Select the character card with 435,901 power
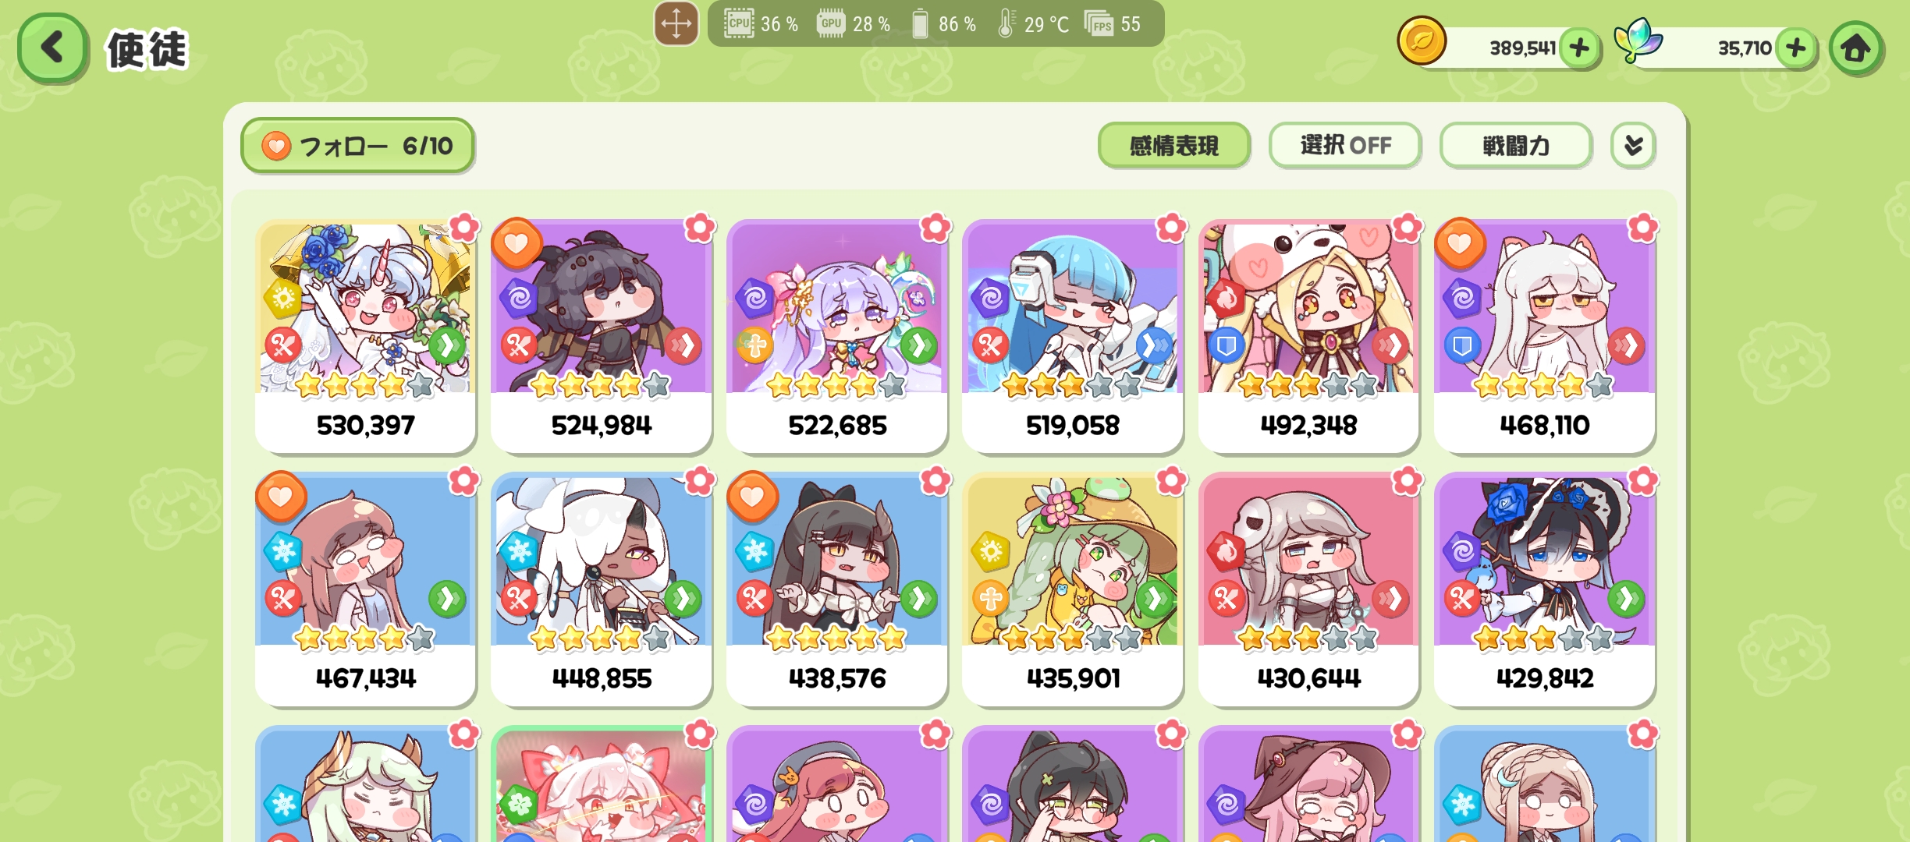This screenshot has width=1910, height=842. [1073, 589]
